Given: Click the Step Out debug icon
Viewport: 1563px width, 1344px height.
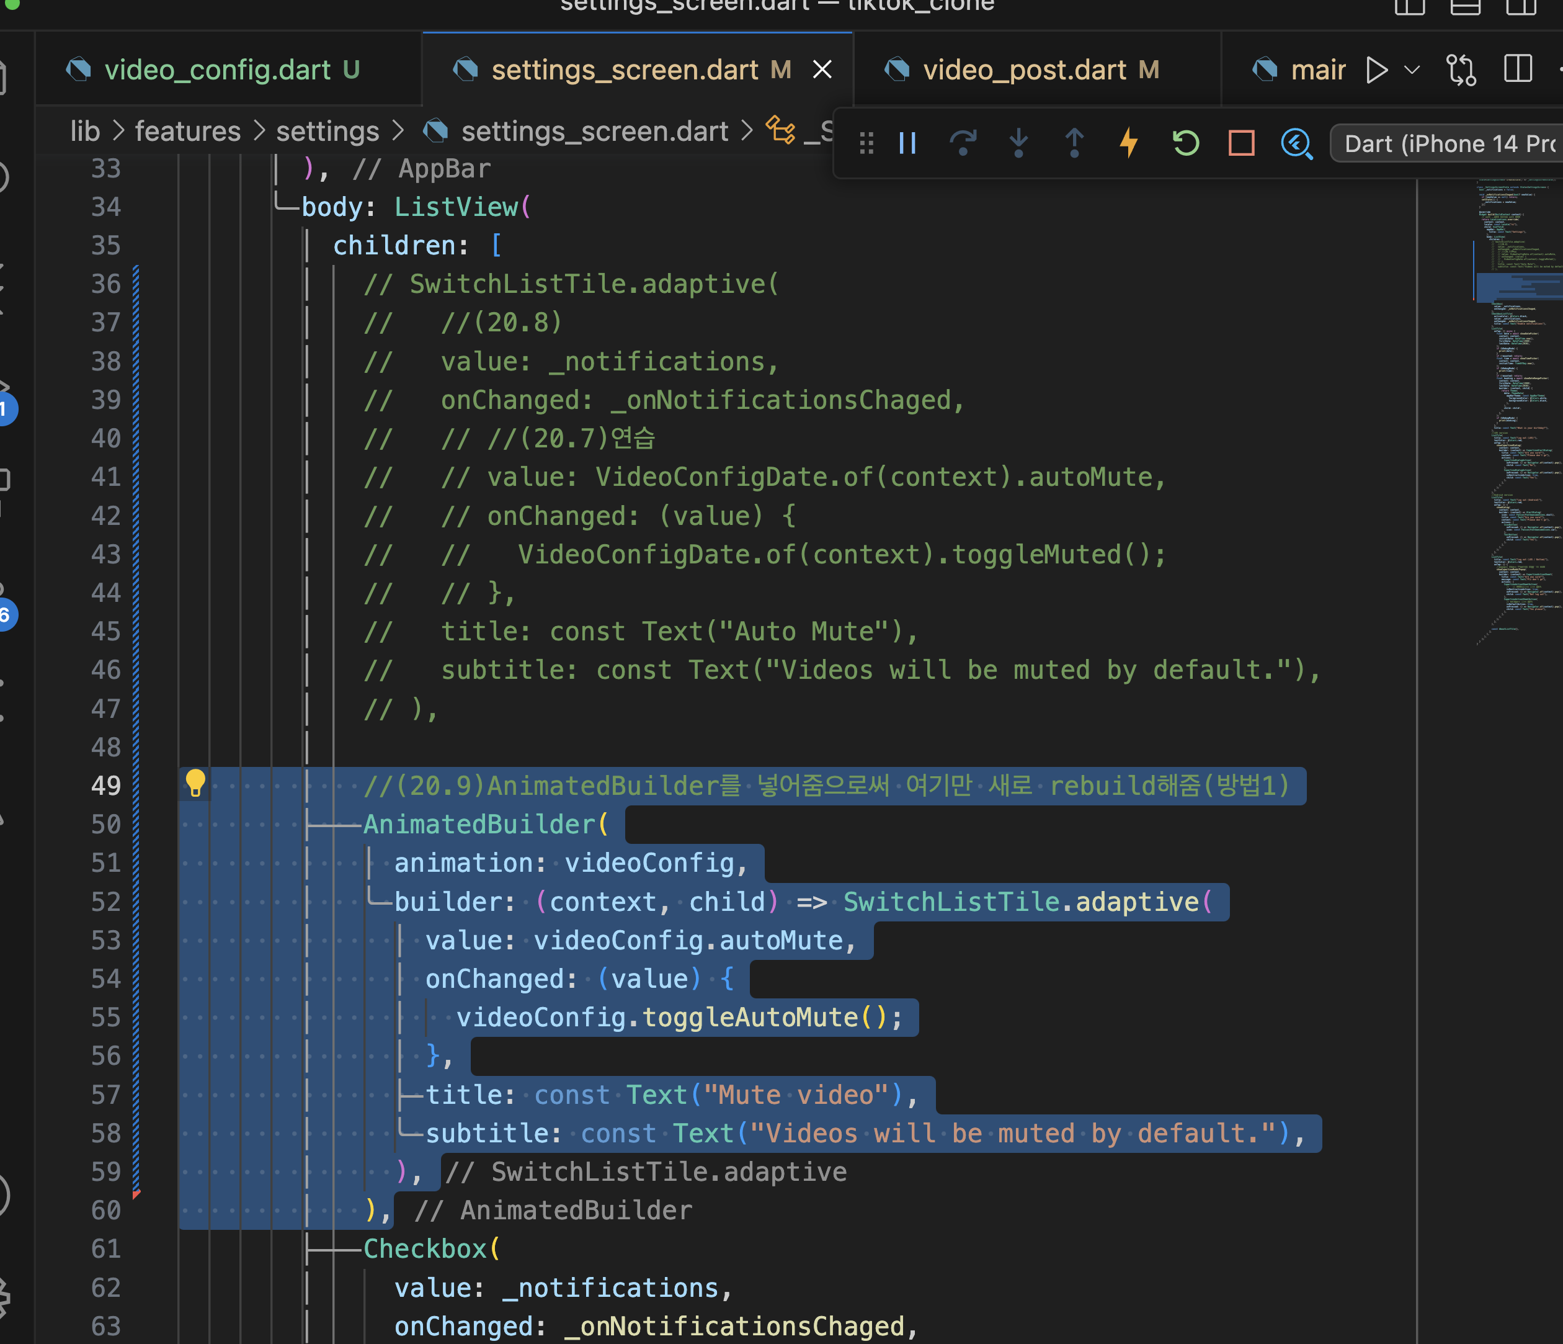Looking at the screenshot, I should click(1074, 143).
